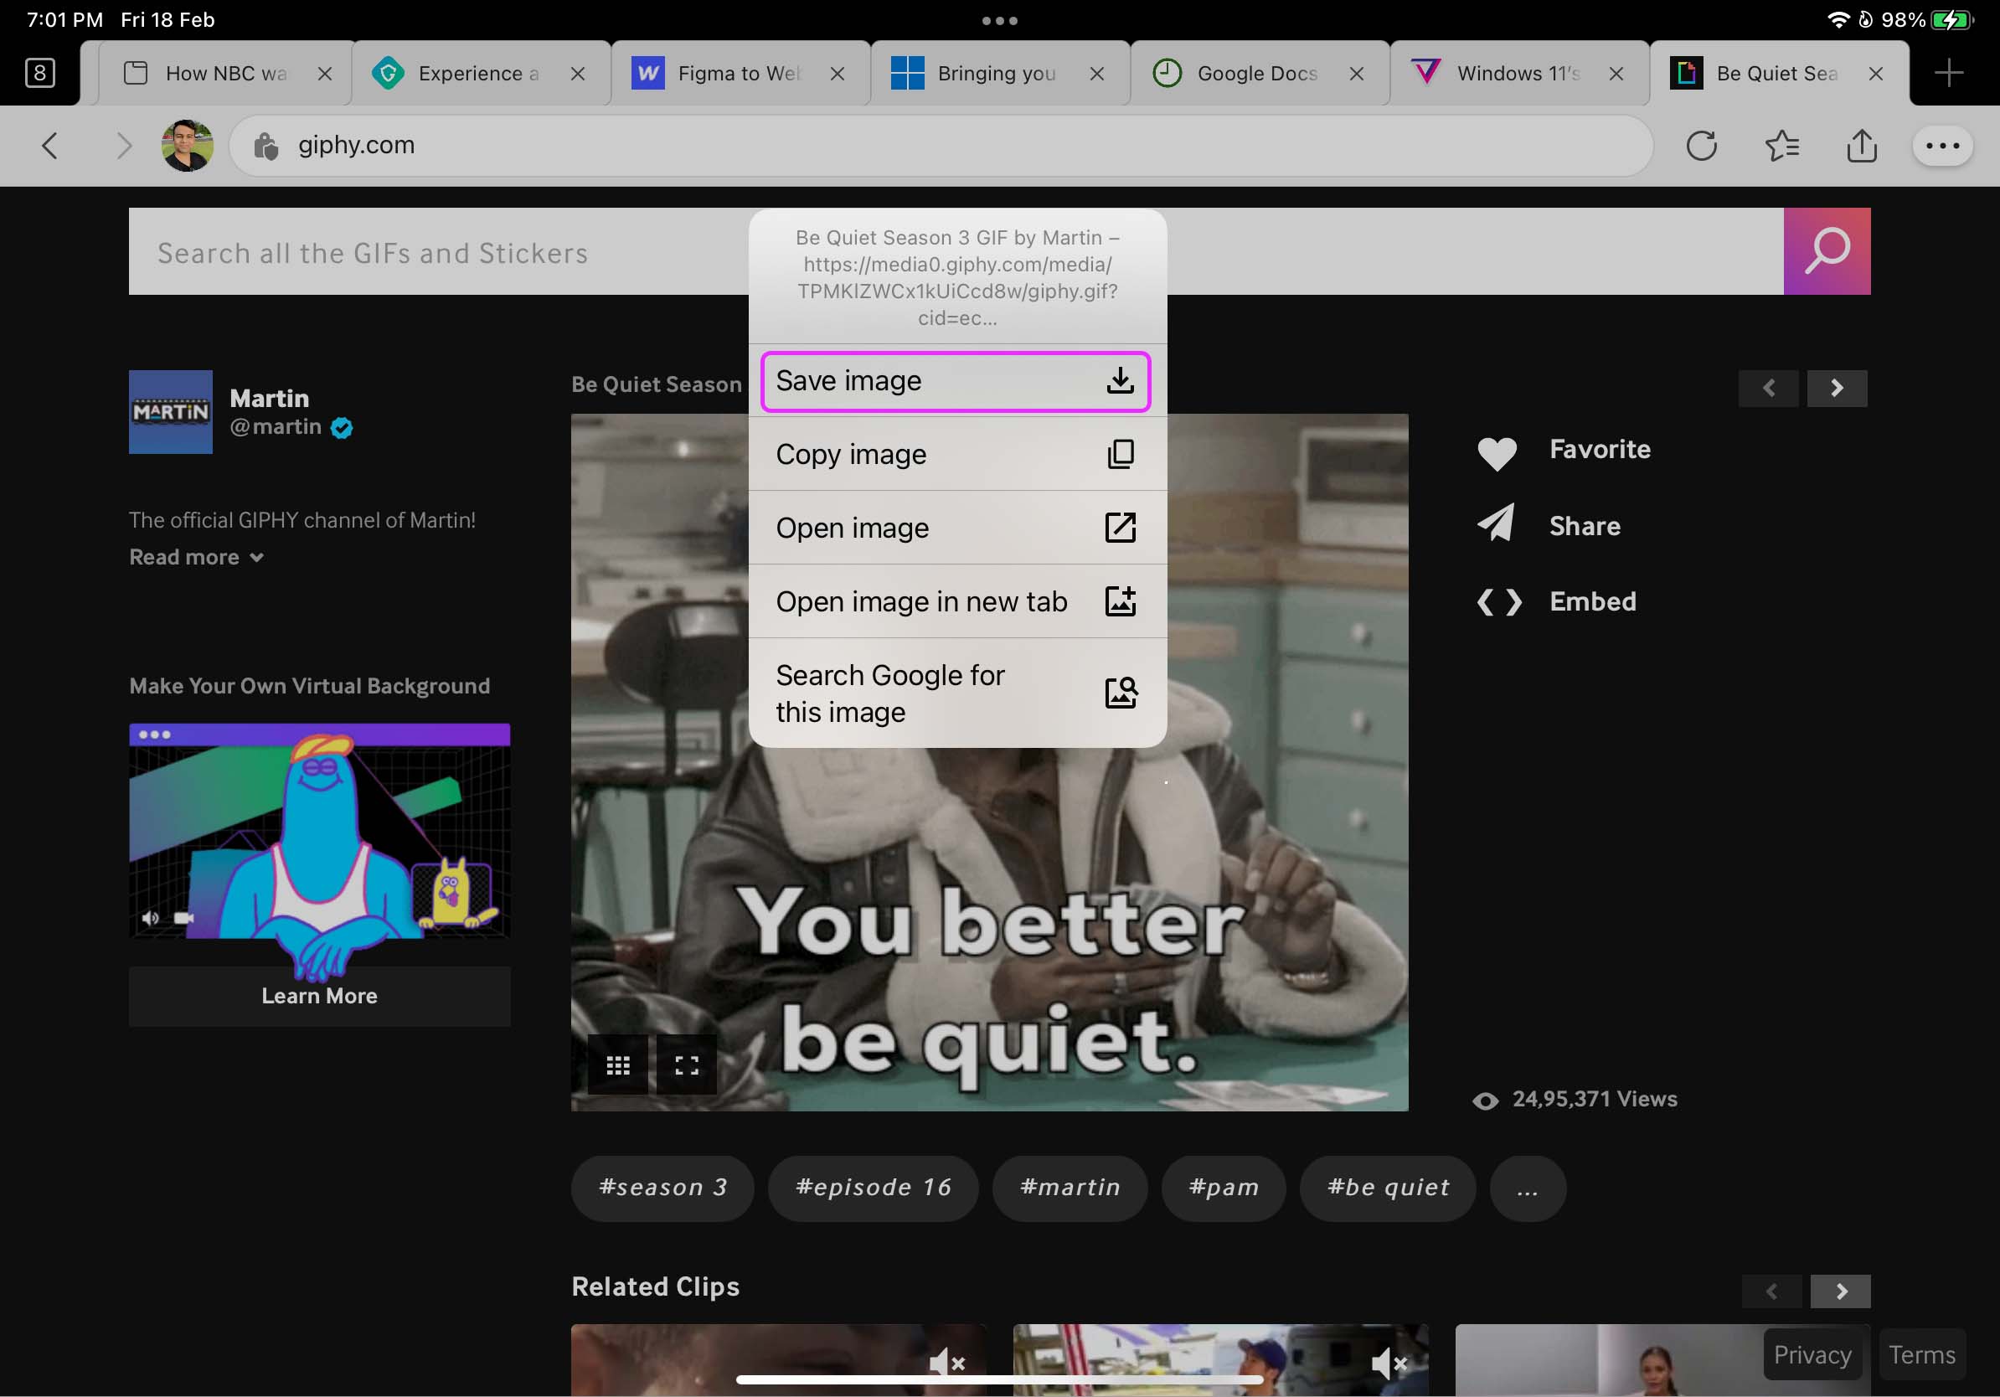Open the virtual background promo thumbnail
The width and height of the screenshot is (2000, 1397).
pyautogui.click(x=320, y=830)
